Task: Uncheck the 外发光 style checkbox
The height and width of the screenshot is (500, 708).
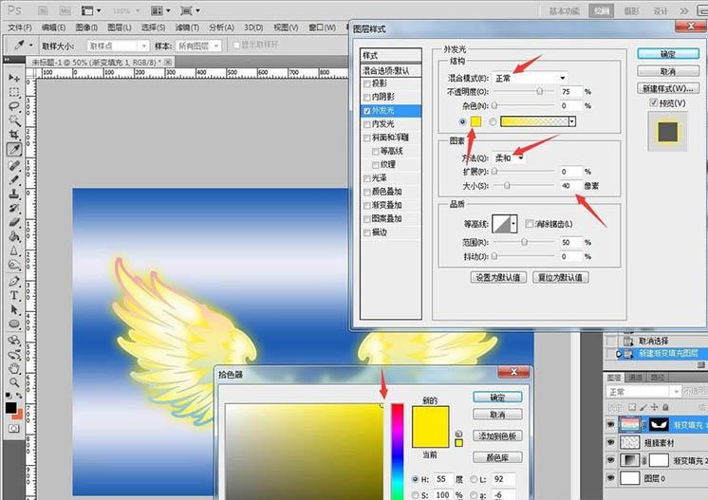Action: click(x=367, y=111)
